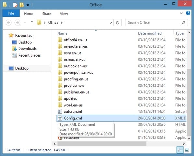
Task: Select the word.en-us folder icon
Action: click(x=60, y=105)
